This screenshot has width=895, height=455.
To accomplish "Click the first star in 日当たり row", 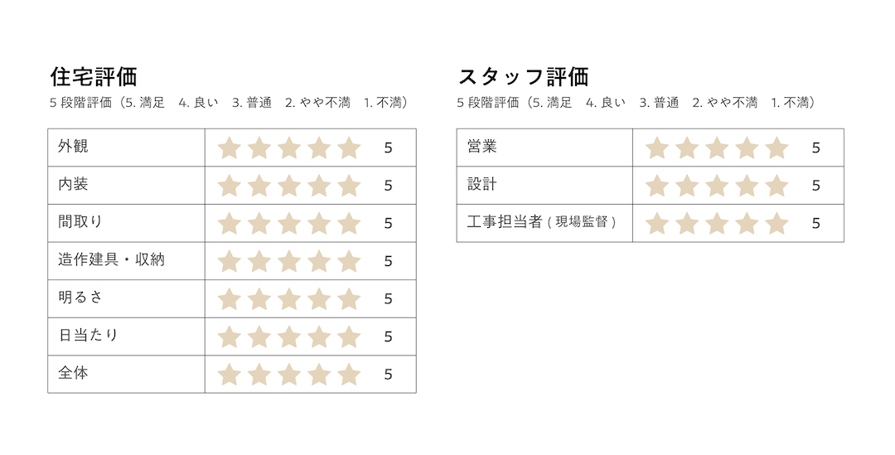I will (x=229, y=336).
